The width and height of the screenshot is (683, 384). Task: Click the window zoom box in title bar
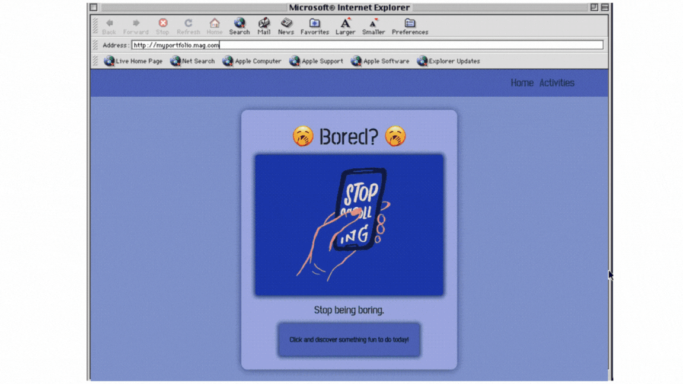click(x=594, y=7)
